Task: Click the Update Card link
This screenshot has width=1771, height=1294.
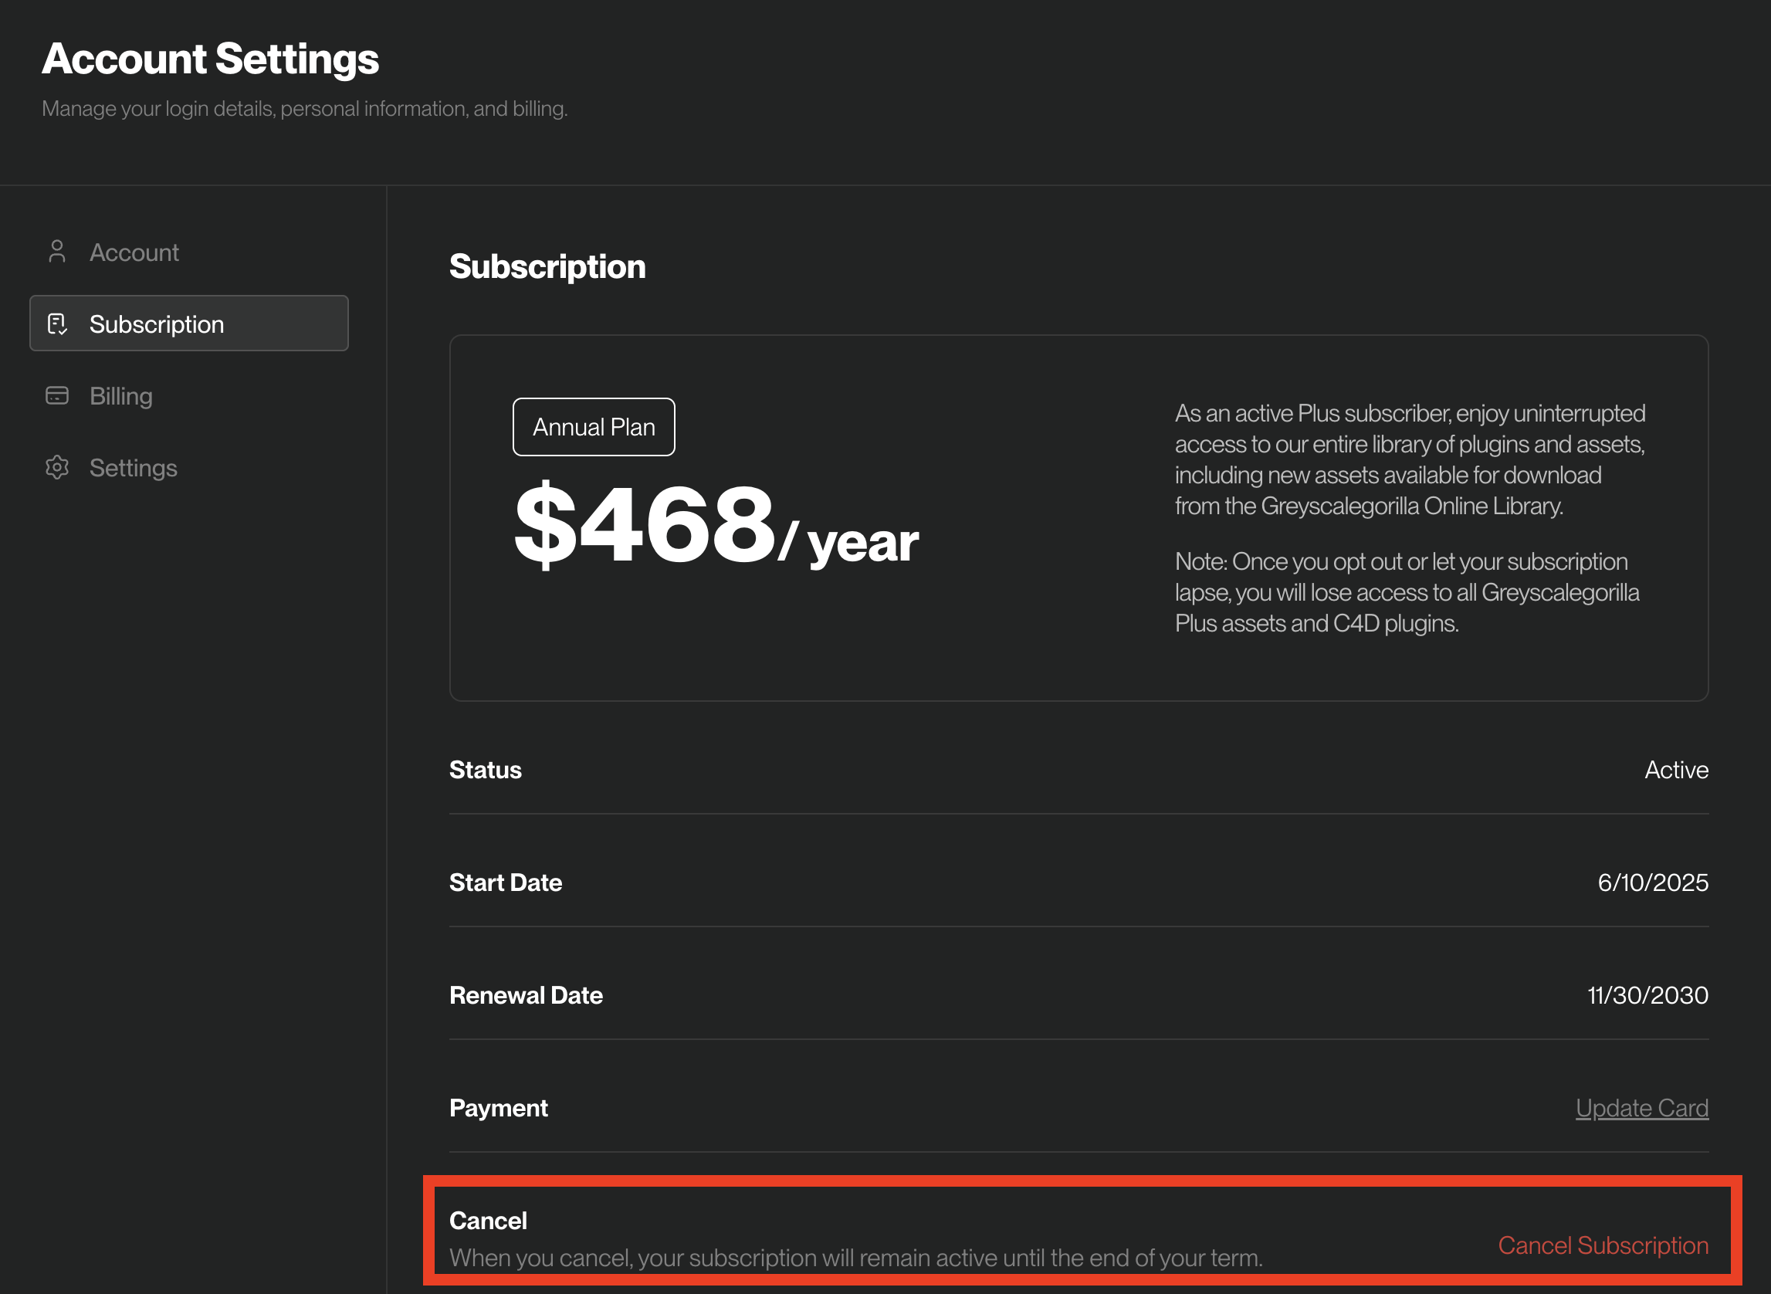Action: point(1641,1108)
